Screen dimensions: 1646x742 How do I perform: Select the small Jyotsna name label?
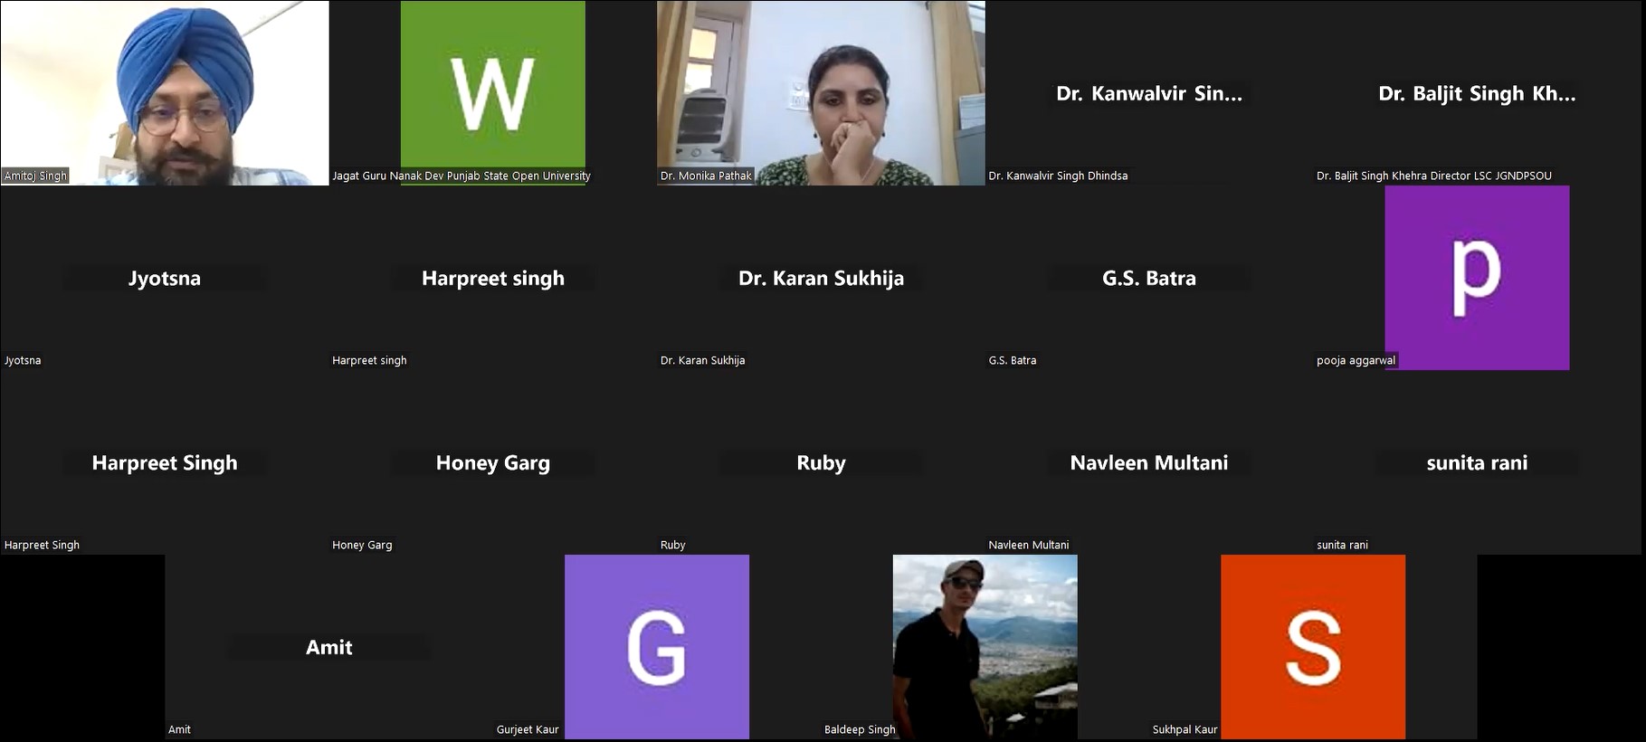point(23,360)
